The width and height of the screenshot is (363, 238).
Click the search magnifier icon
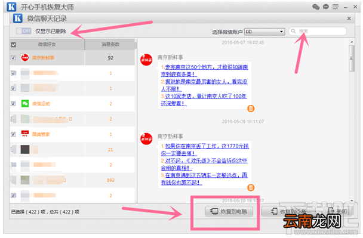click(x=293, y=31)
